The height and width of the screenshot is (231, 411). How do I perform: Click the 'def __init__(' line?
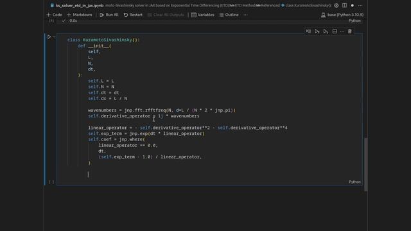pyautogui.click(x=94, y=46)
